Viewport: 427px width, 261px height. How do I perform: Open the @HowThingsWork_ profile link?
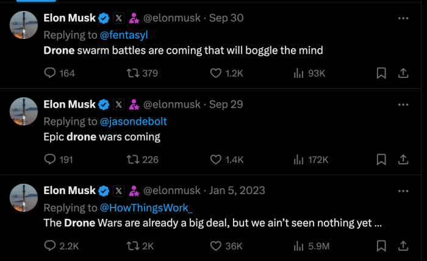coord(146,207)
